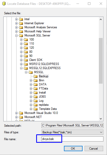Collapse the Microsoft SQL Server node
Image resolution: width=107 pixels, height=155 pixels.
click(16, 35)
